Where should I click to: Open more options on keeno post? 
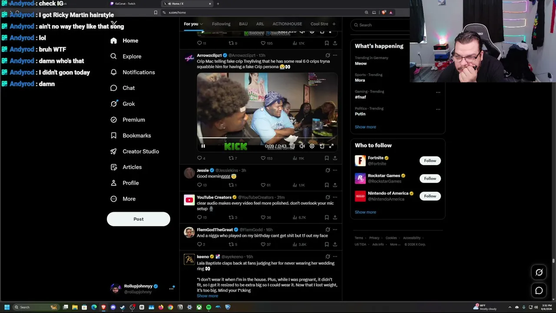coord(335,256)
